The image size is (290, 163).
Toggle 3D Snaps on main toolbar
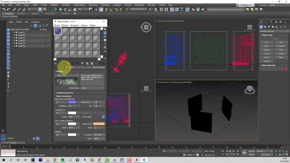point(106,10)
